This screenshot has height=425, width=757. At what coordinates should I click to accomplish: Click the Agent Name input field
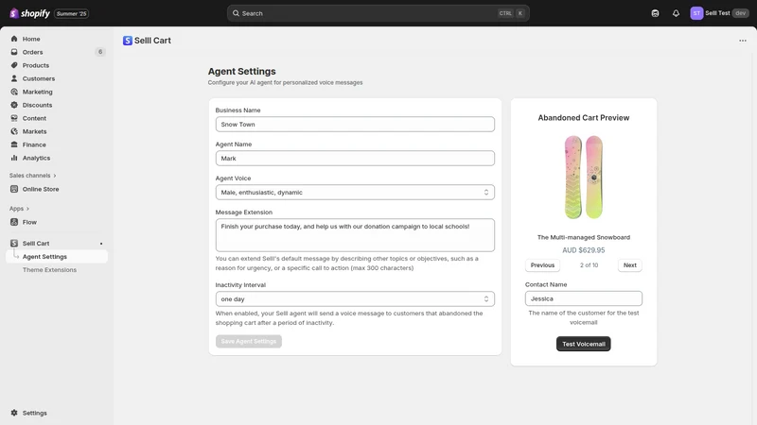click(x=355, y=158)
